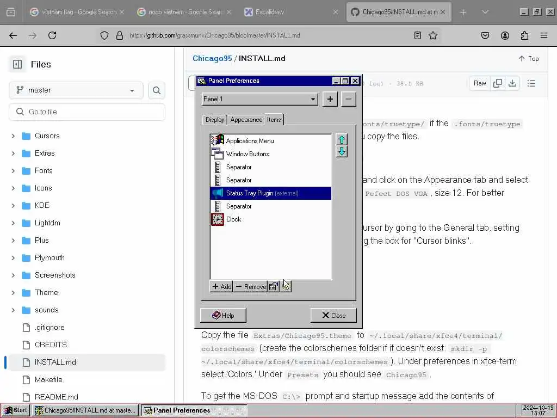Viewport: 557px width, 418px height.
Task: Switch to noob vietnam Google Search tab
Action: tap(184, 12)
